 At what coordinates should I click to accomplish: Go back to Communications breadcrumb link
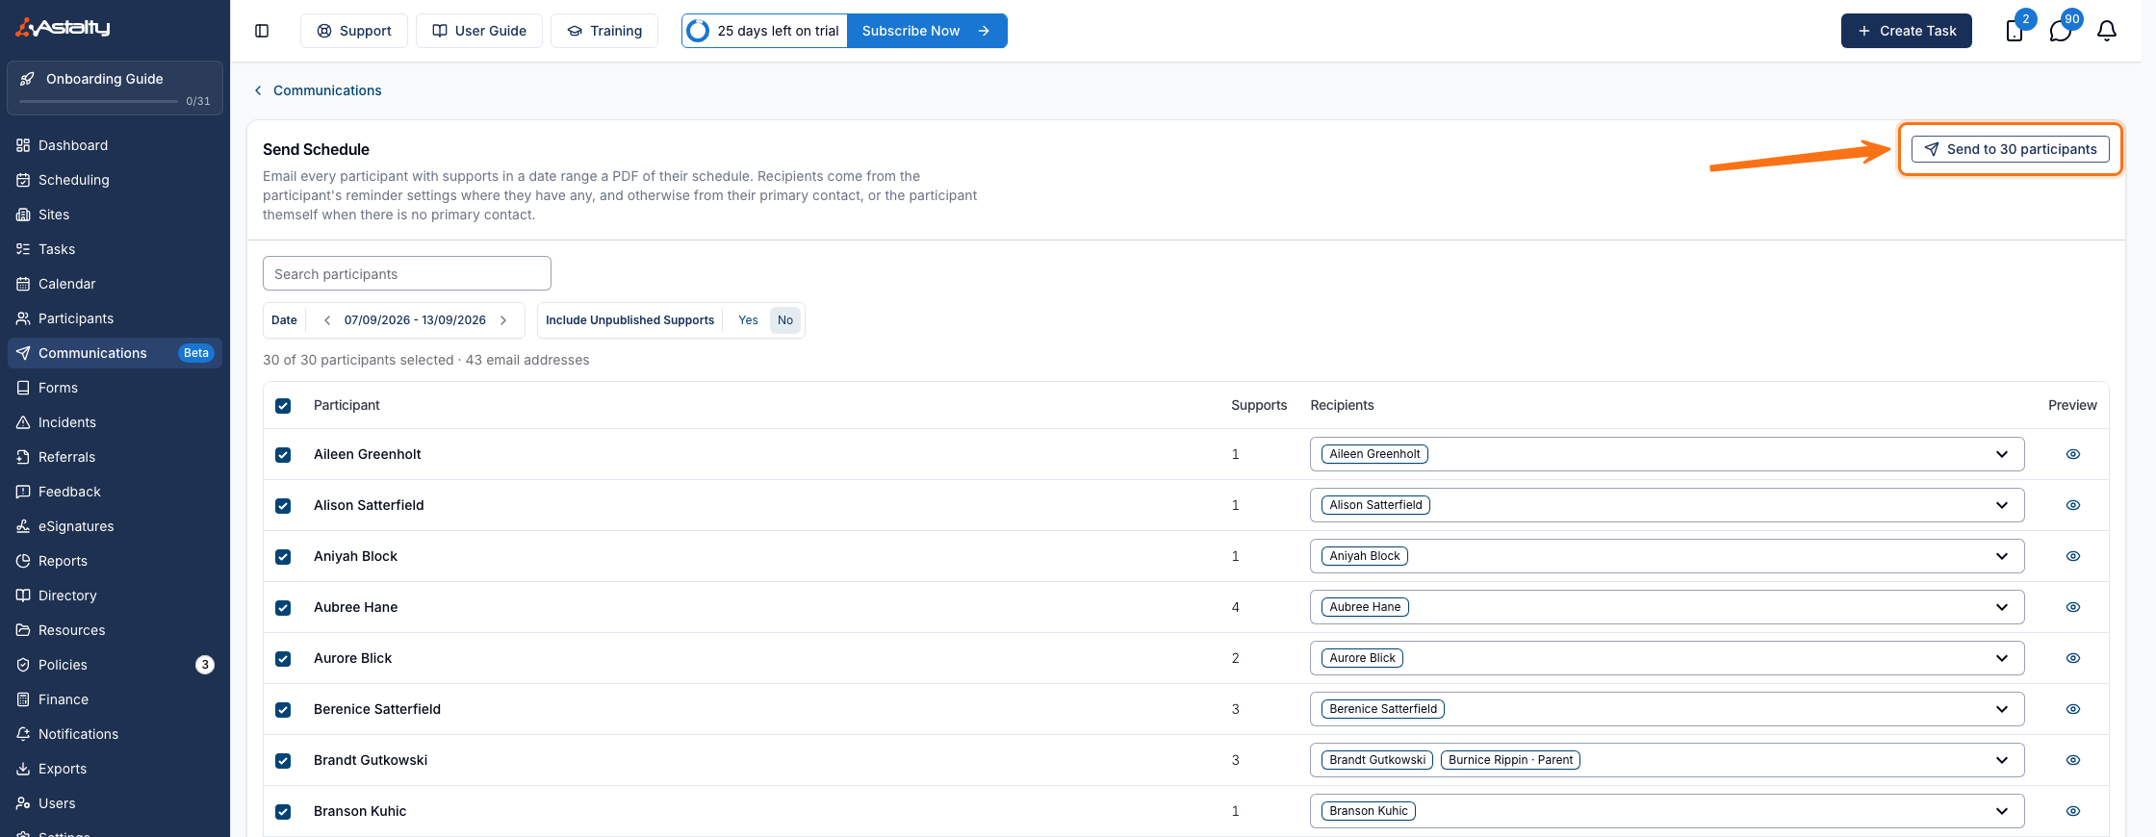[327, 90]
